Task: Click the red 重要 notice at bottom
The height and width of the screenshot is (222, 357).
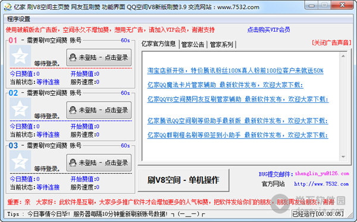Action: pyautogui.click(x=171, y=202)
